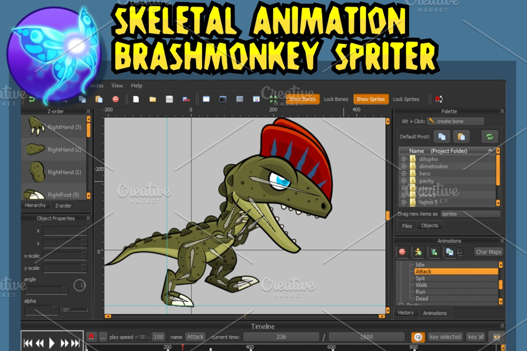Expand the ptera 1 folder
The image size is (527, 351).
404,188
